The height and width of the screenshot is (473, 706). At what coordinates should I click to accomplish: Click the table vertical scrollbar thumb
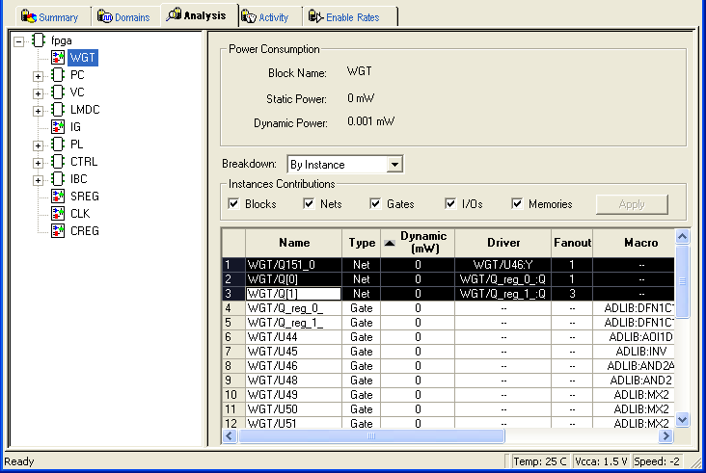click(683, 281)
